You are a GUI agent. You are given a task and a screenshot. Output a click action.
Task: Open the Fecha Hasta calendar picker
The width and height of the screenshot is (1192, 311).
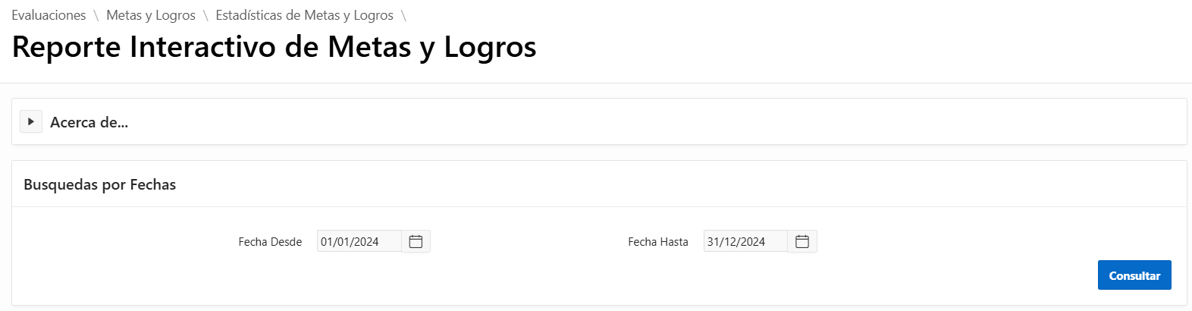(x=802, y=241)
